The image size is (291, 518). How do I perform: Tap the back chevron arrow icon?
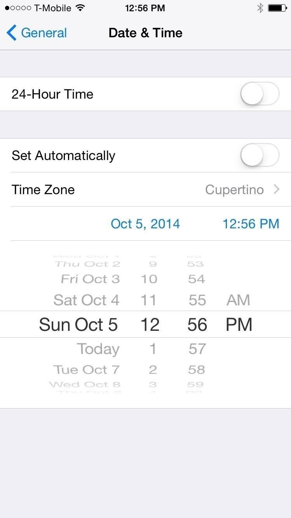pos(12,33)
